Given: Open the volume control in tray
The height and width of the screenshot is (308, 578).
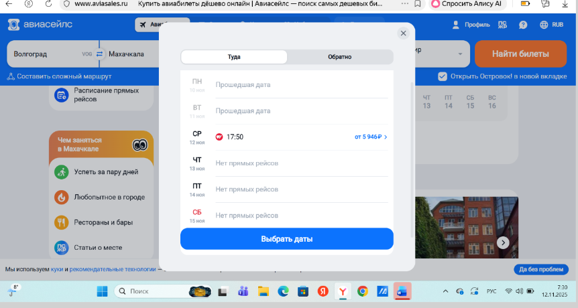Looking at the screenshot, I should pyautogui.click(x=520, y=291).
